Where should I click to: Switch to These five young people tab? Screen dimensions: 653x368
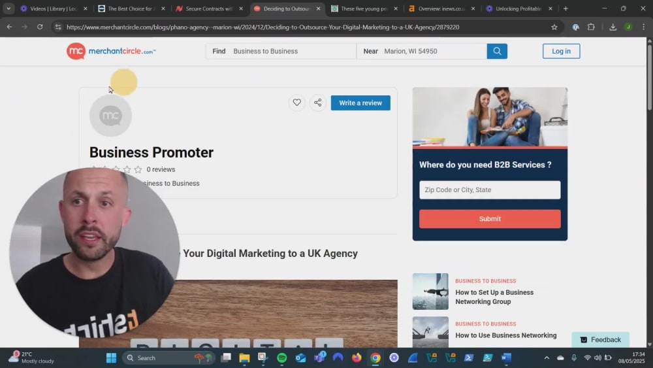tap(363, 8)
